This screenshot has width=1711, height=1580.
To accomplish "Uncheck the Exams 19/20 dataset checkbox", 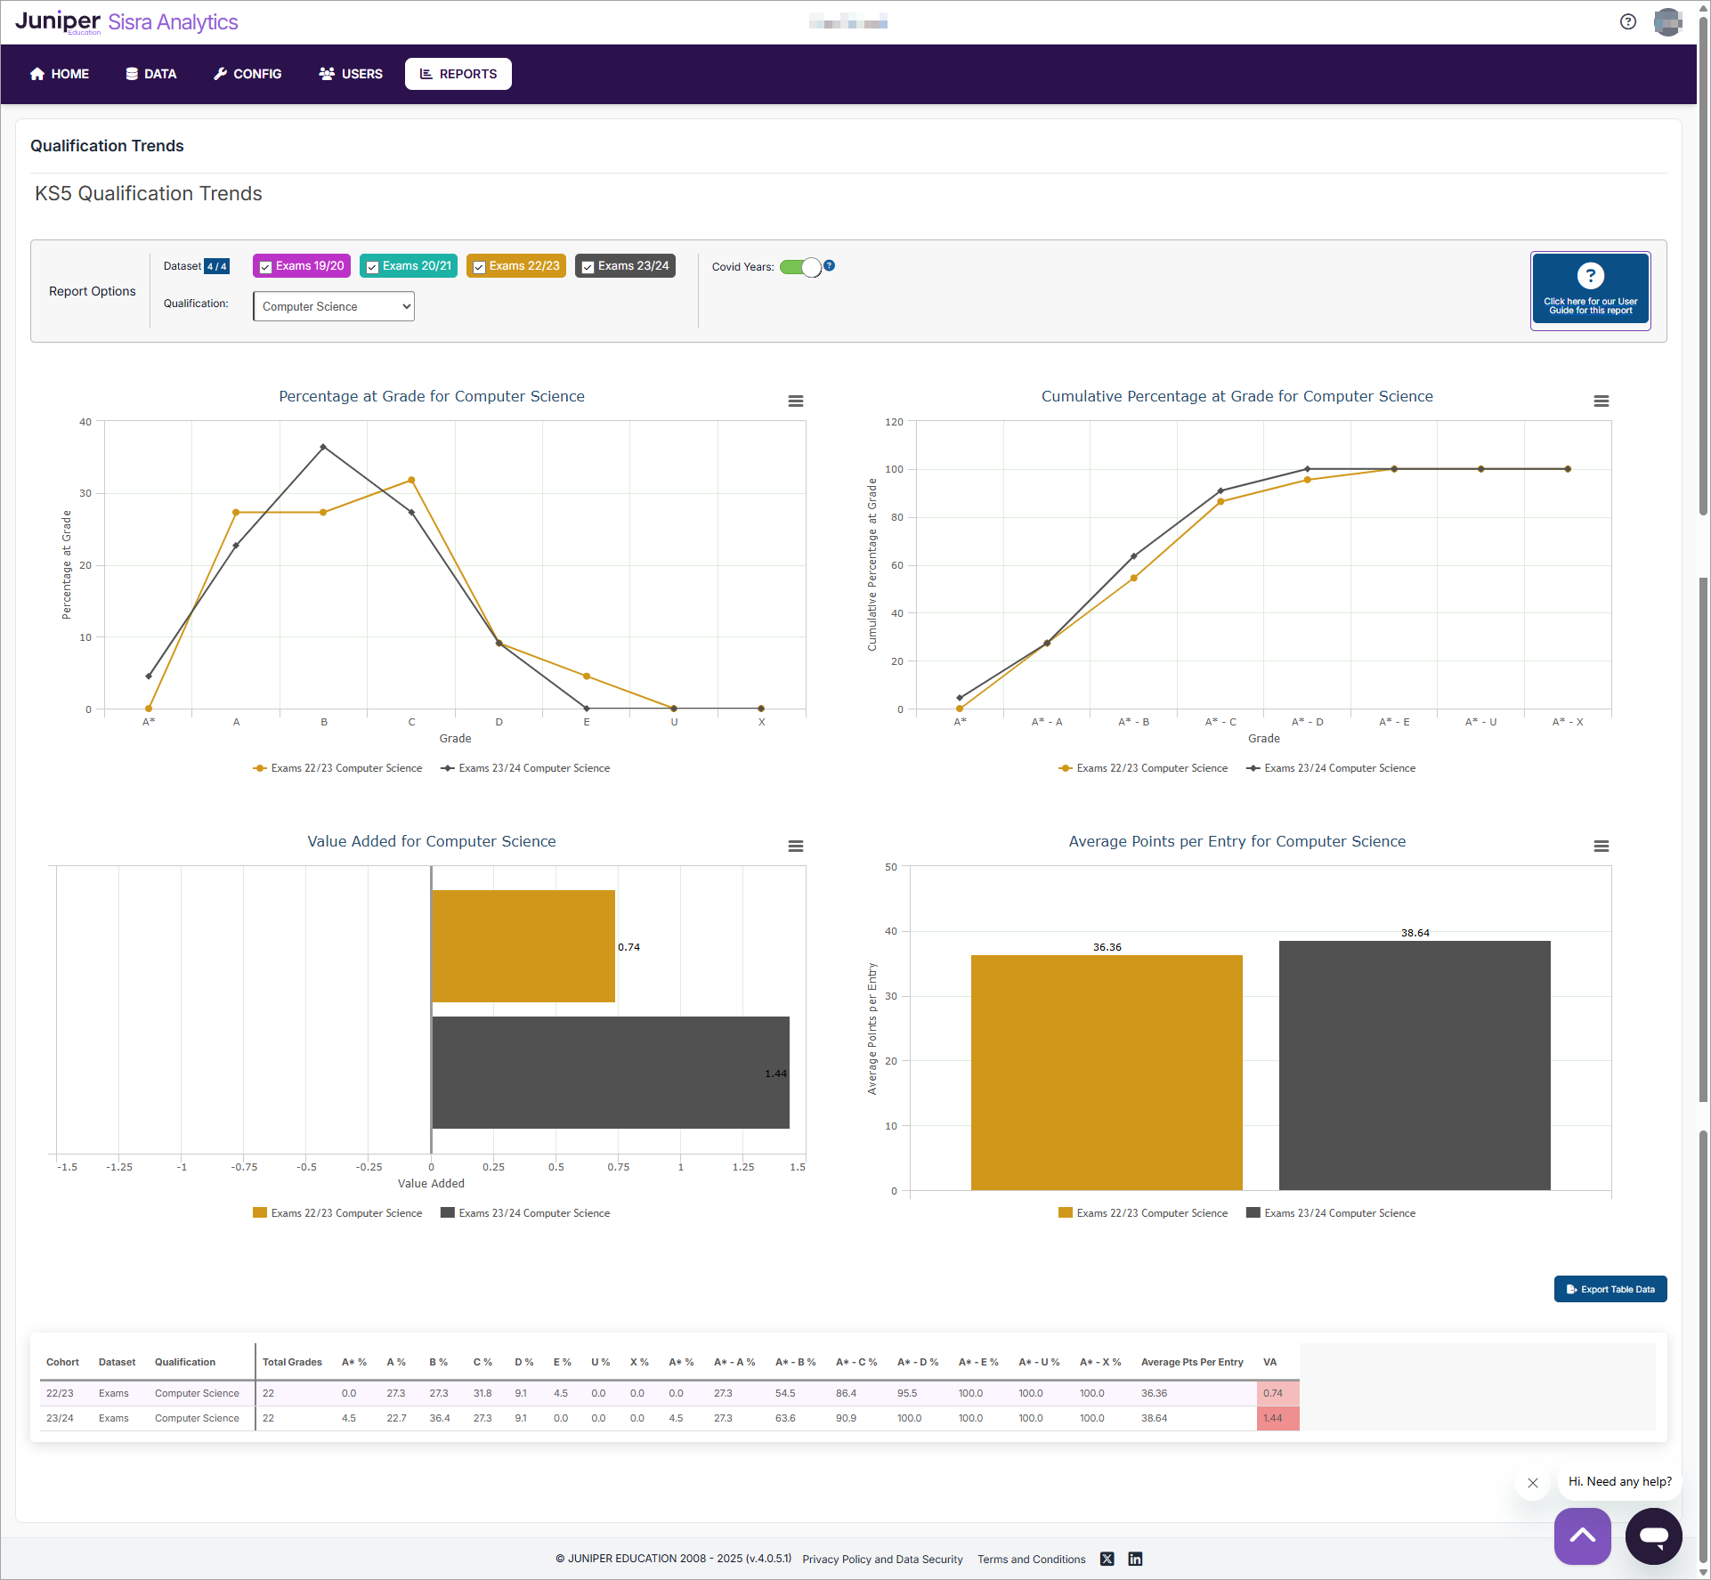I will coord(265,267).
